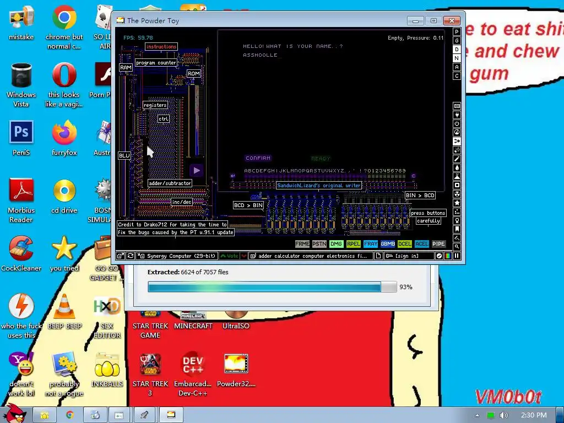
Task: Click the 2:30 PM clock
Action: click(x=534, y=415)
